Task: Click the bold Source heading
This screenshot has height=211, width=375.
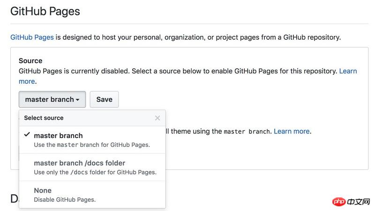Action: (30, 61)
